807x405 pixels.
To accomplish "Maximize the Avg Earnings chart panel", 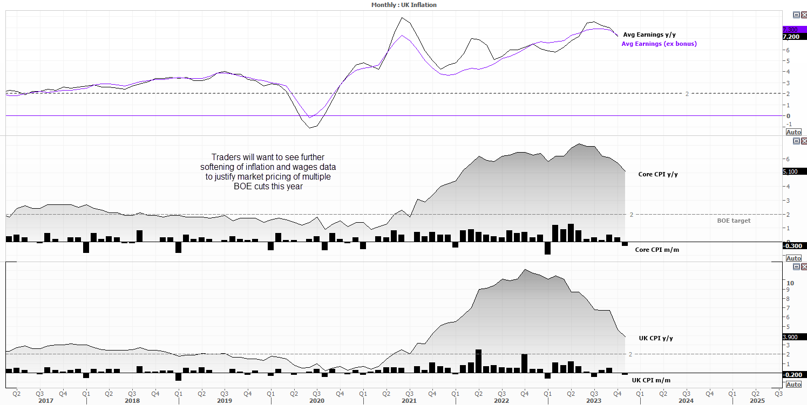I will tap(796, 15).
